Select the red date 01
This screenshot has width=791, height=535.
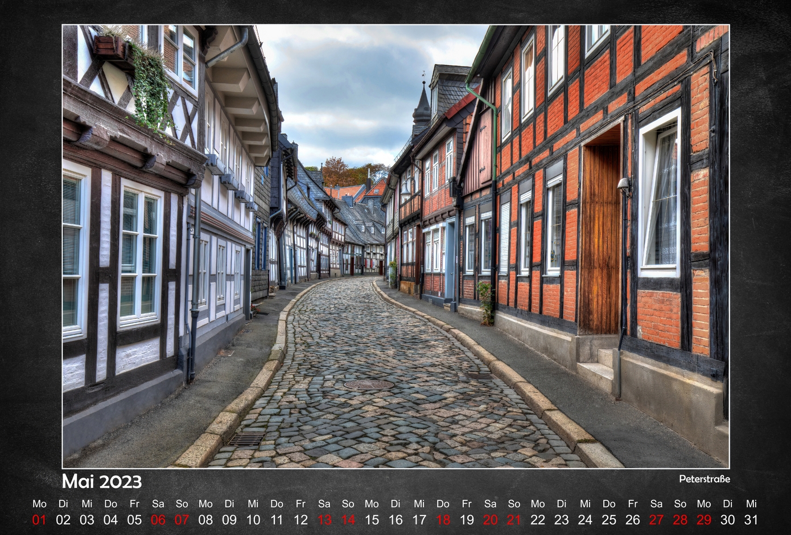coord(39,520)
